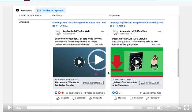192x112 pixels.
Task: Open '11 veces compartido' on the right ad
Action: coord(150,93)
